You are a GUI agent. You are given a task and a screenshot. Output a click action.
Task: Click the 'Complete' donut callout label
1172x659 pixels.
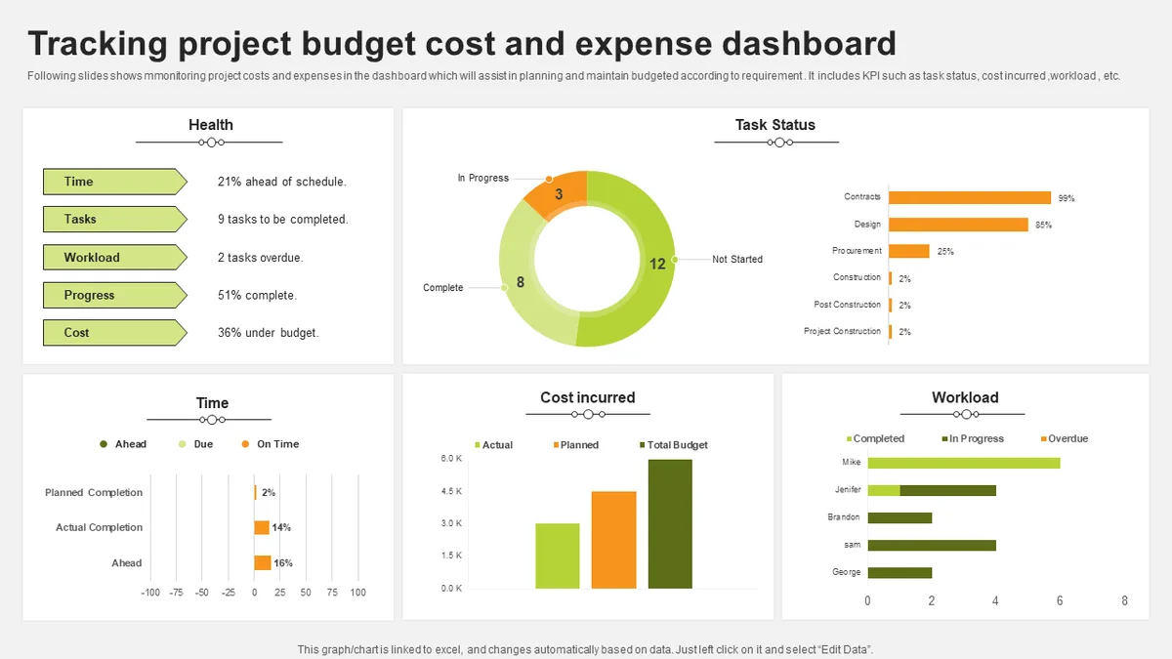(x=443, y=288)
